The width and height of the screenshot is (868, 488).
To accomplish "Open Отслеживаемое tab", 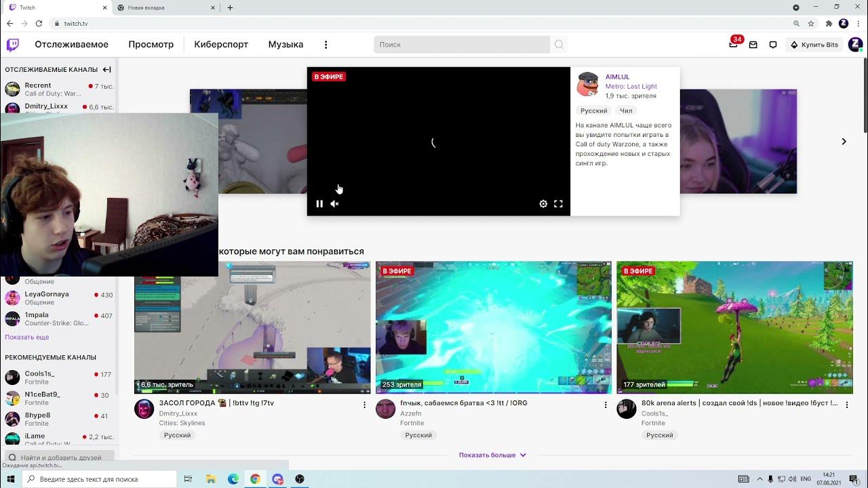I will (72, 45).
